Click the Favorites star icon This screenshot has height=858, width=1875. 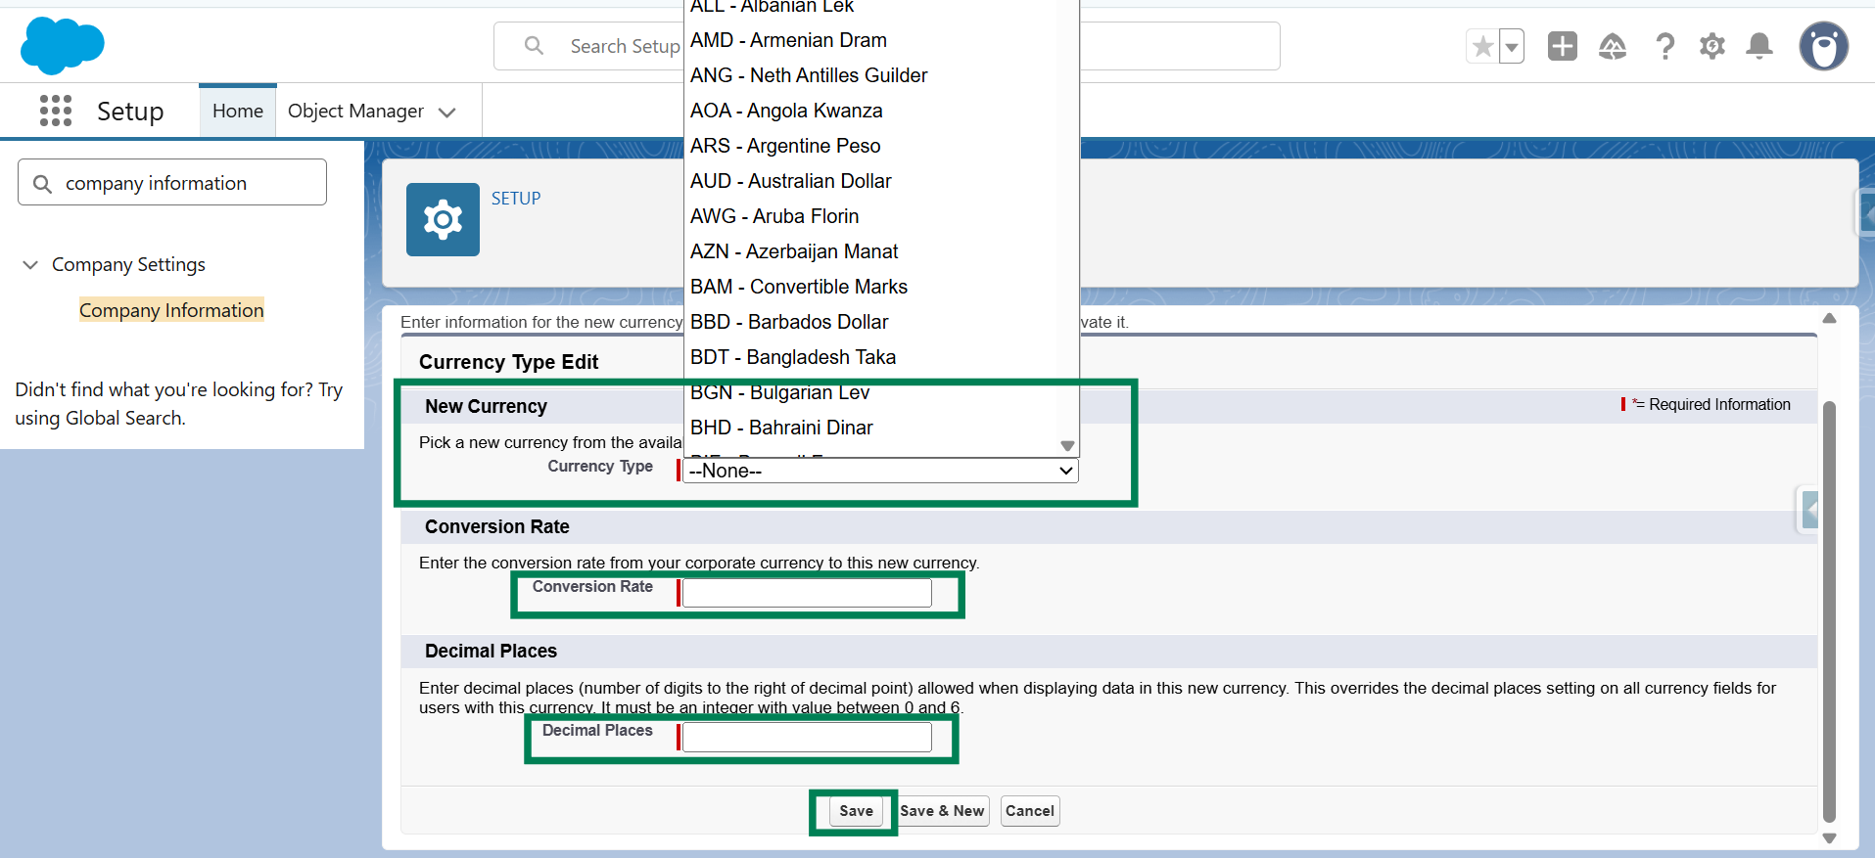click(x=1482, y=46)
